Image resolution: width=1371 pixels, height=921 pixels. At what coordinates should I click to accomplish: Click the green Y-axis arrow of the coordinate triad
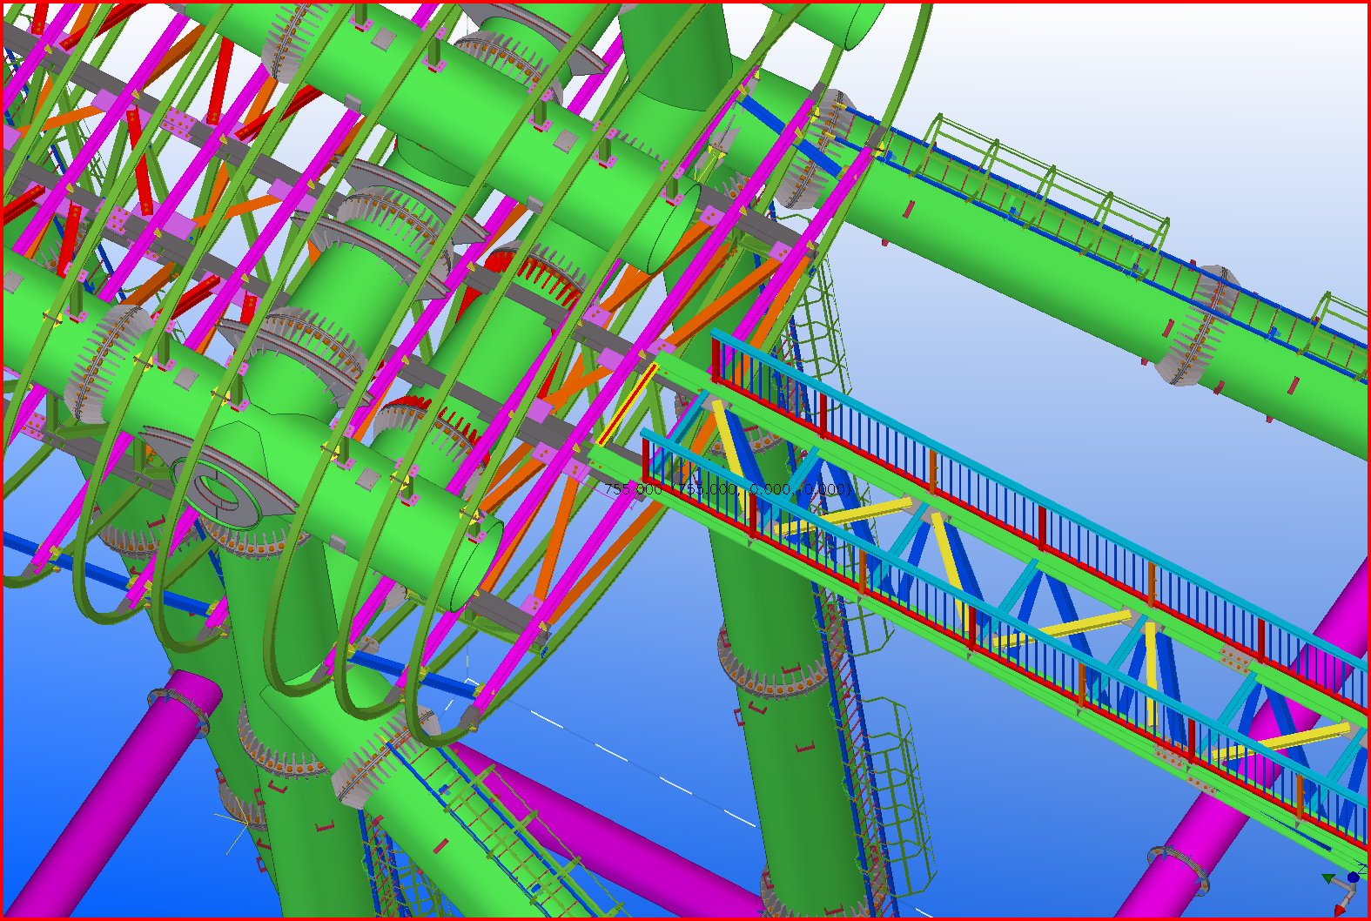pos(1327,879)
